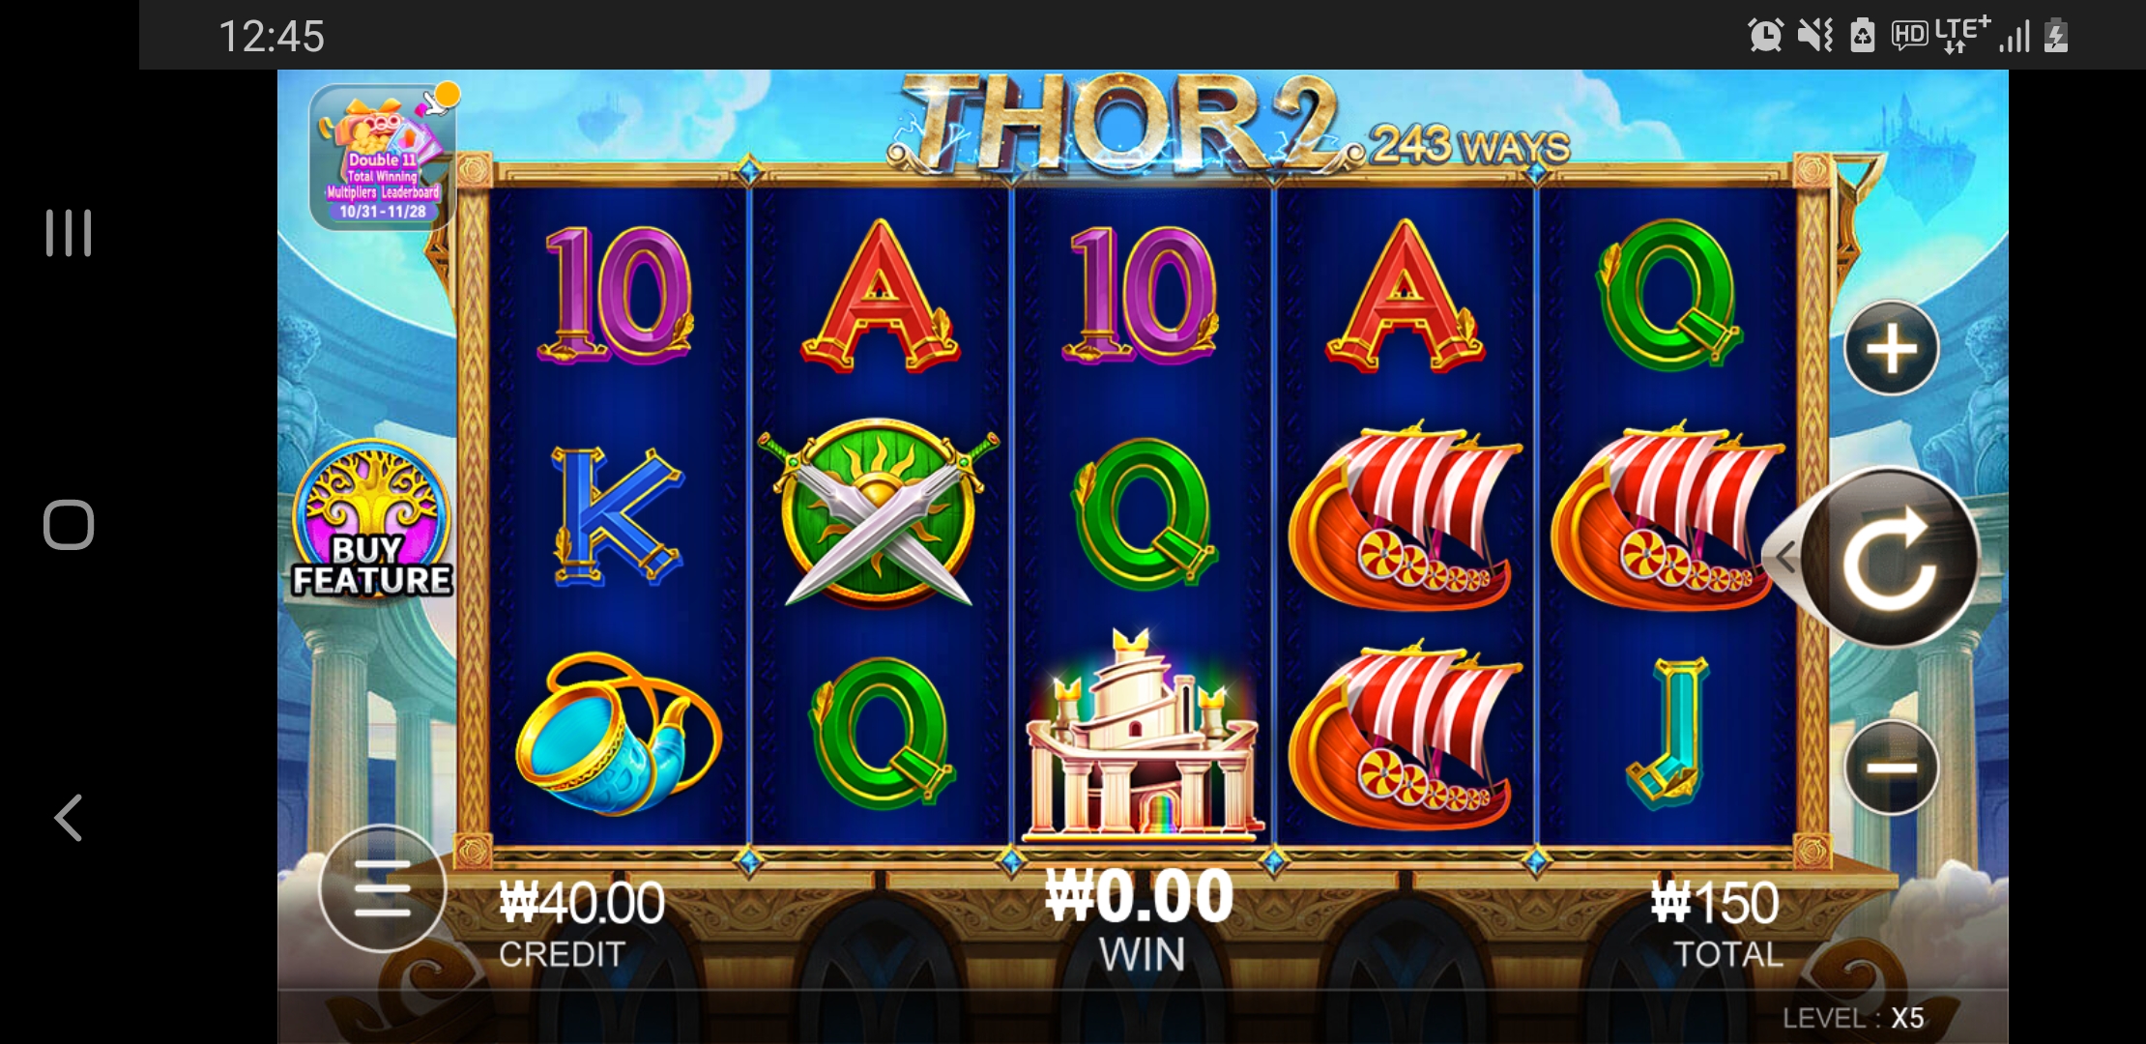Image resolution: width=2146 pixels, height=1044 pixels.
Task: Tap the LEVEL X5 indicator
Action: [1853, 1018]
